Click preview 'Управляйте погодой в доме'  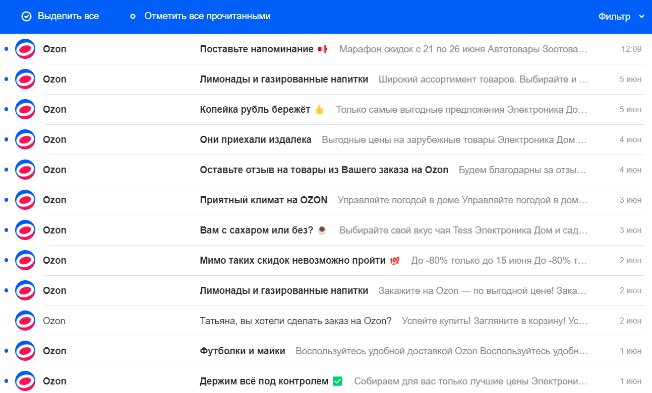pos(399,200)
